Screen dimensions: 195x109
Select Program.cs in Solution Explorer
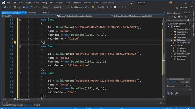181,57
